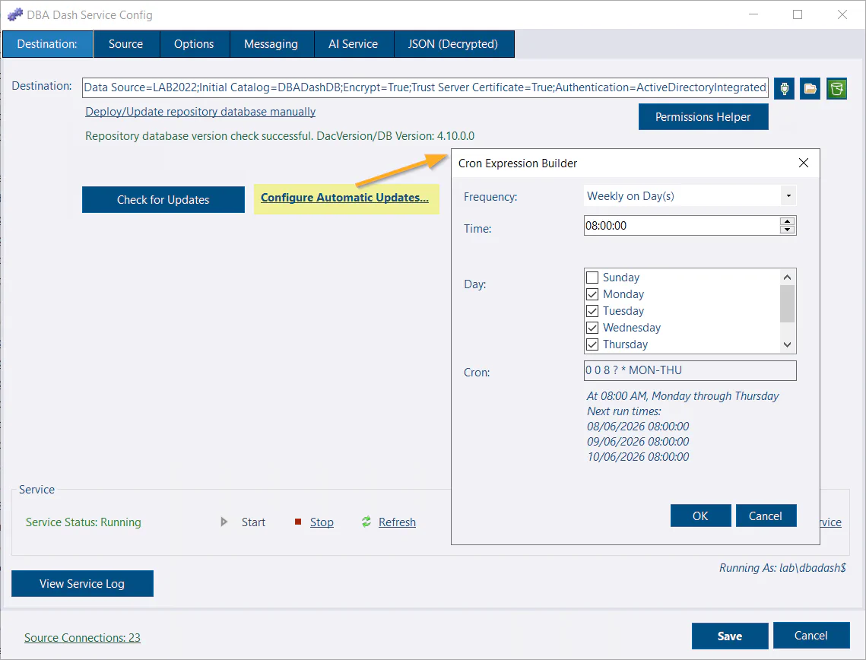Click the Day list scrollbar thumb
The image size is (866, 660).
click(x=787, y=303)
